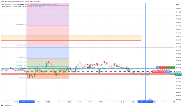Click the 1.618 Fibonacci level label
The width and height of the screenshot is (183, 107).
point(21,45)
